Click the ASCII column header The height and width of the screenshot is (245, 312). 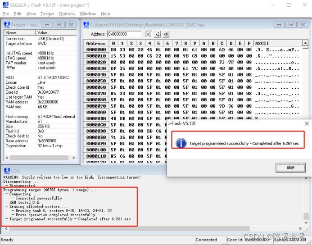[x=278, y=43]
